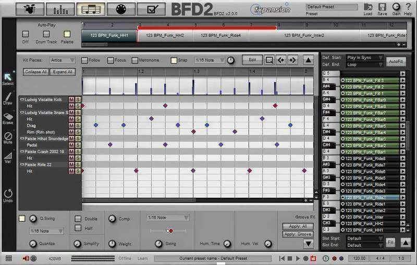Select the Draw pencil tool
The height and width of the screenshot is (265, 417).
pos(8,98)
